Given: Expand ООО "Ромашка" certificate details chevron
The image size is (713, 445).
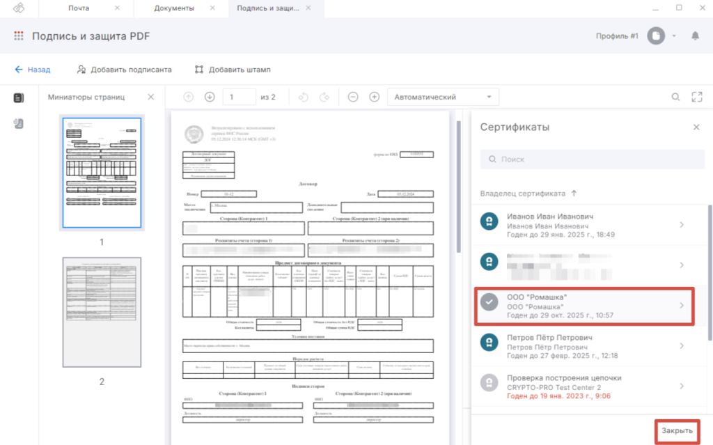Looking at the screenshot, I should coord(682,305).
